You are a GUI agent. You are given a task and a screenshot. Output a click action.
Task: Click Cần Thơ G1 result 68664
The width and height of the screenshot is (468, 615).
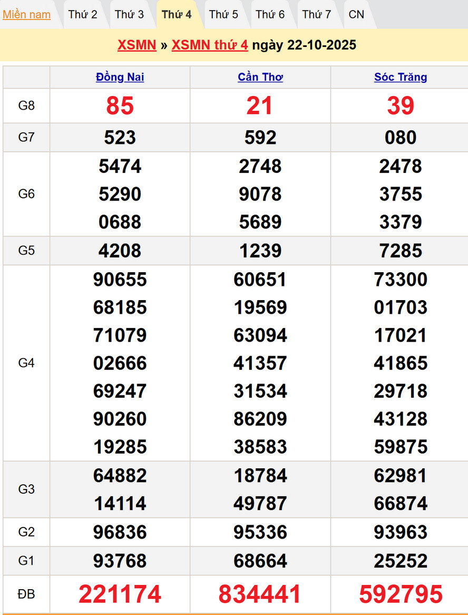click(260, 561)
